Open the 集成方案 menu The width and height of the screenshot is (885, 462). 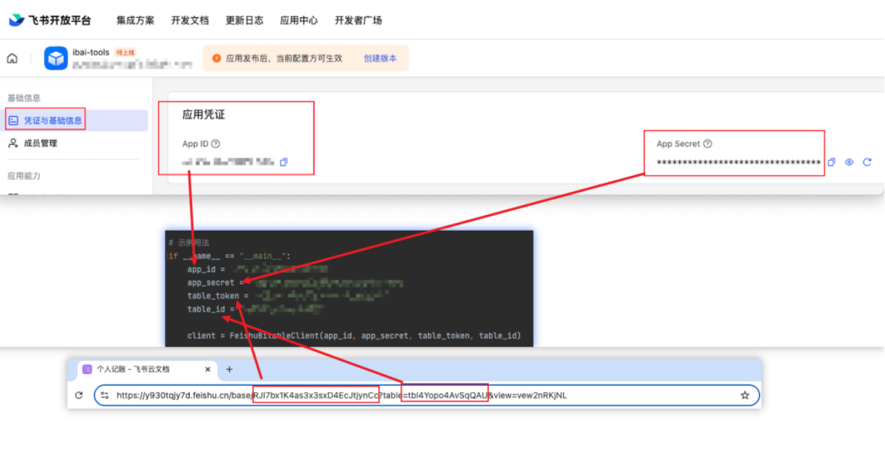pyautogui.click(x=135, y=21)
